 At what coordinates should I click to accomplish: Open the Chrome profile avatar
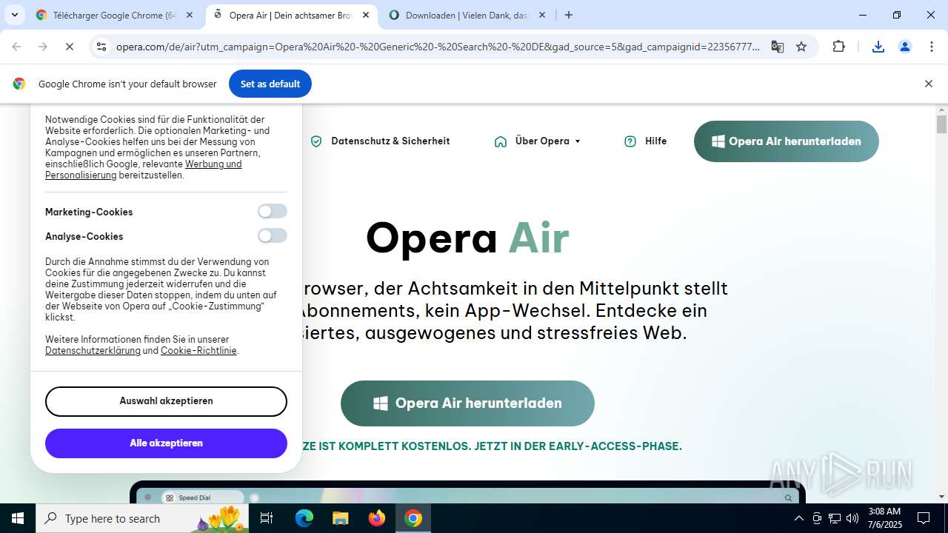point(904,47)
